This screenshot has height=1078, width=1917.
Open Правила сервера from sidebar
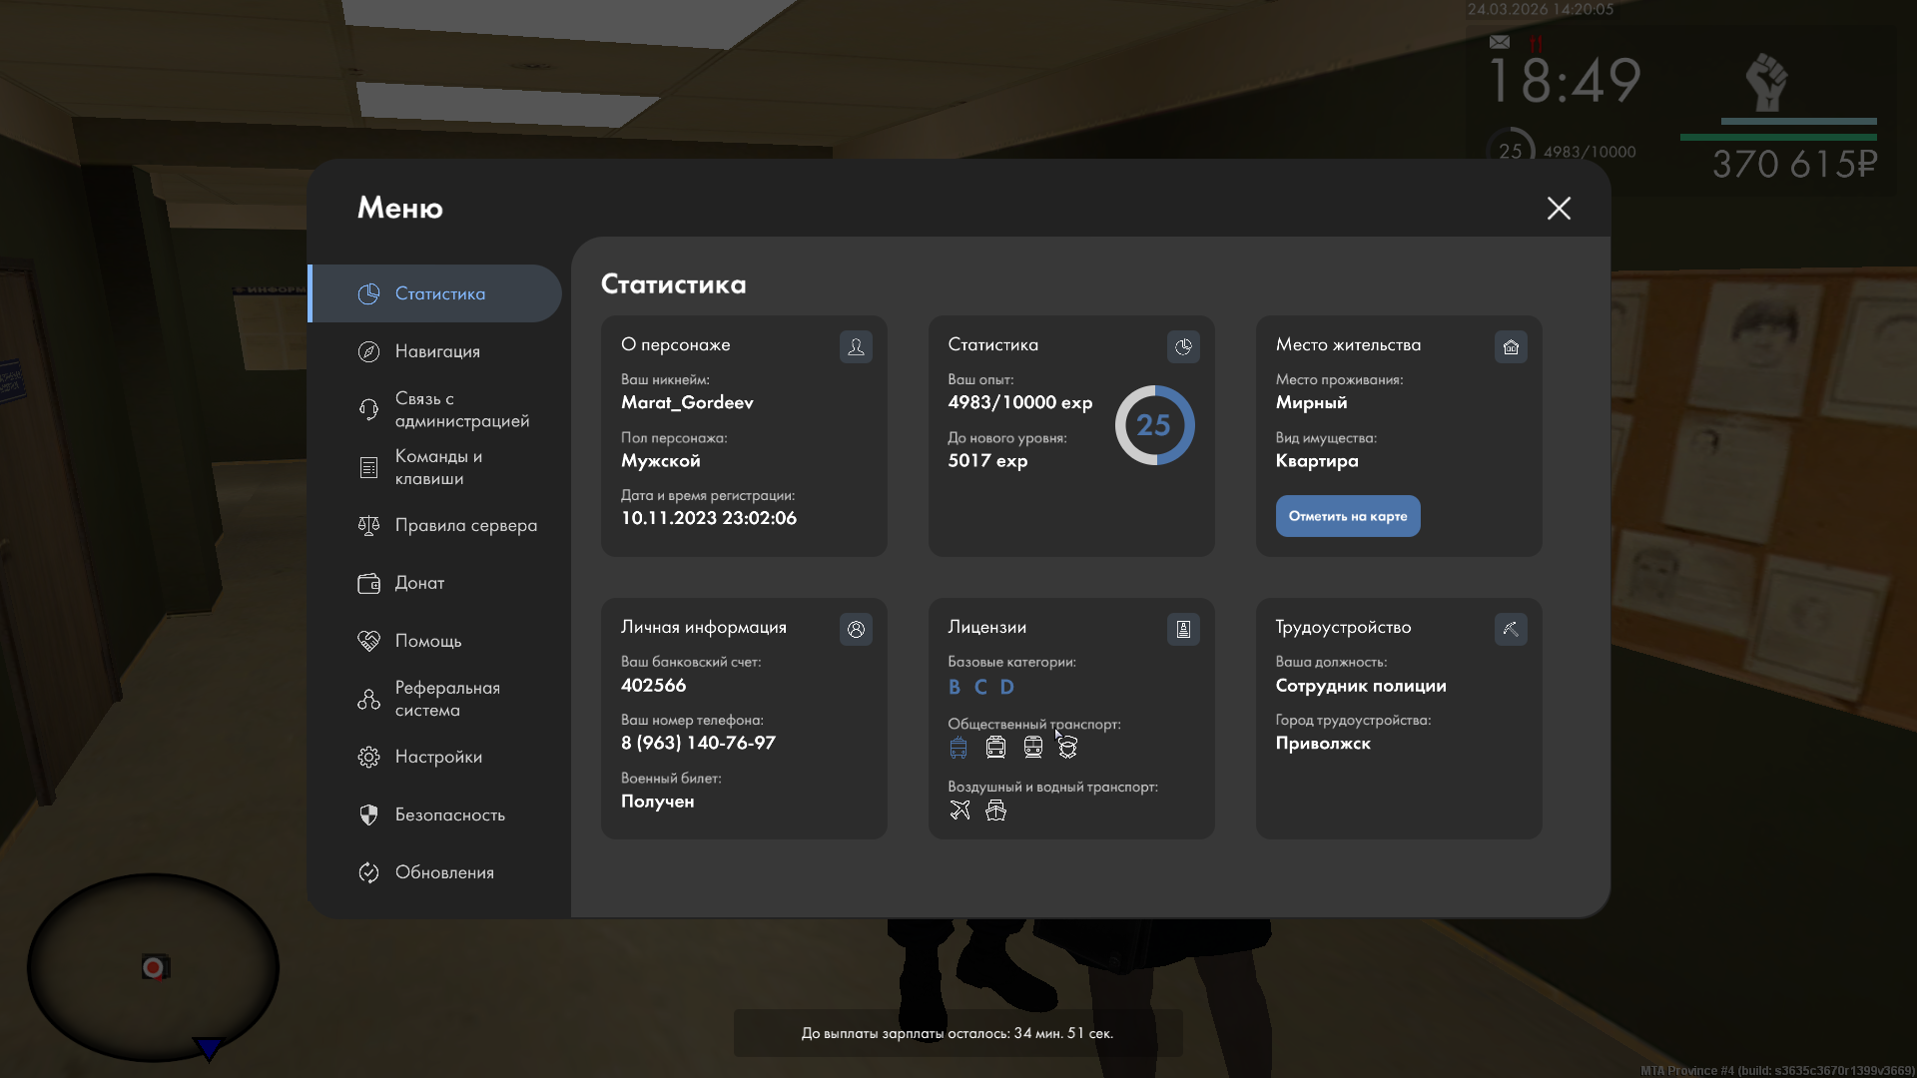(x=464, y=525)
